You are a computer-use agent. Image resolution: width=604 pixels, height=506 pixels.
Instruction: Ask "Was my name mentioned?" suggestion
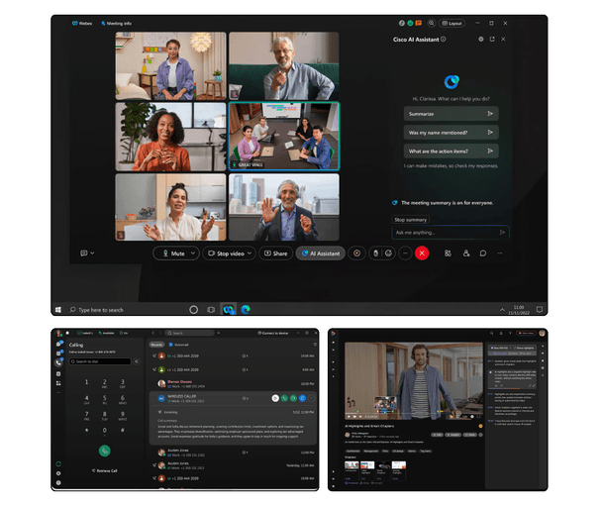[x=451, y=132]
